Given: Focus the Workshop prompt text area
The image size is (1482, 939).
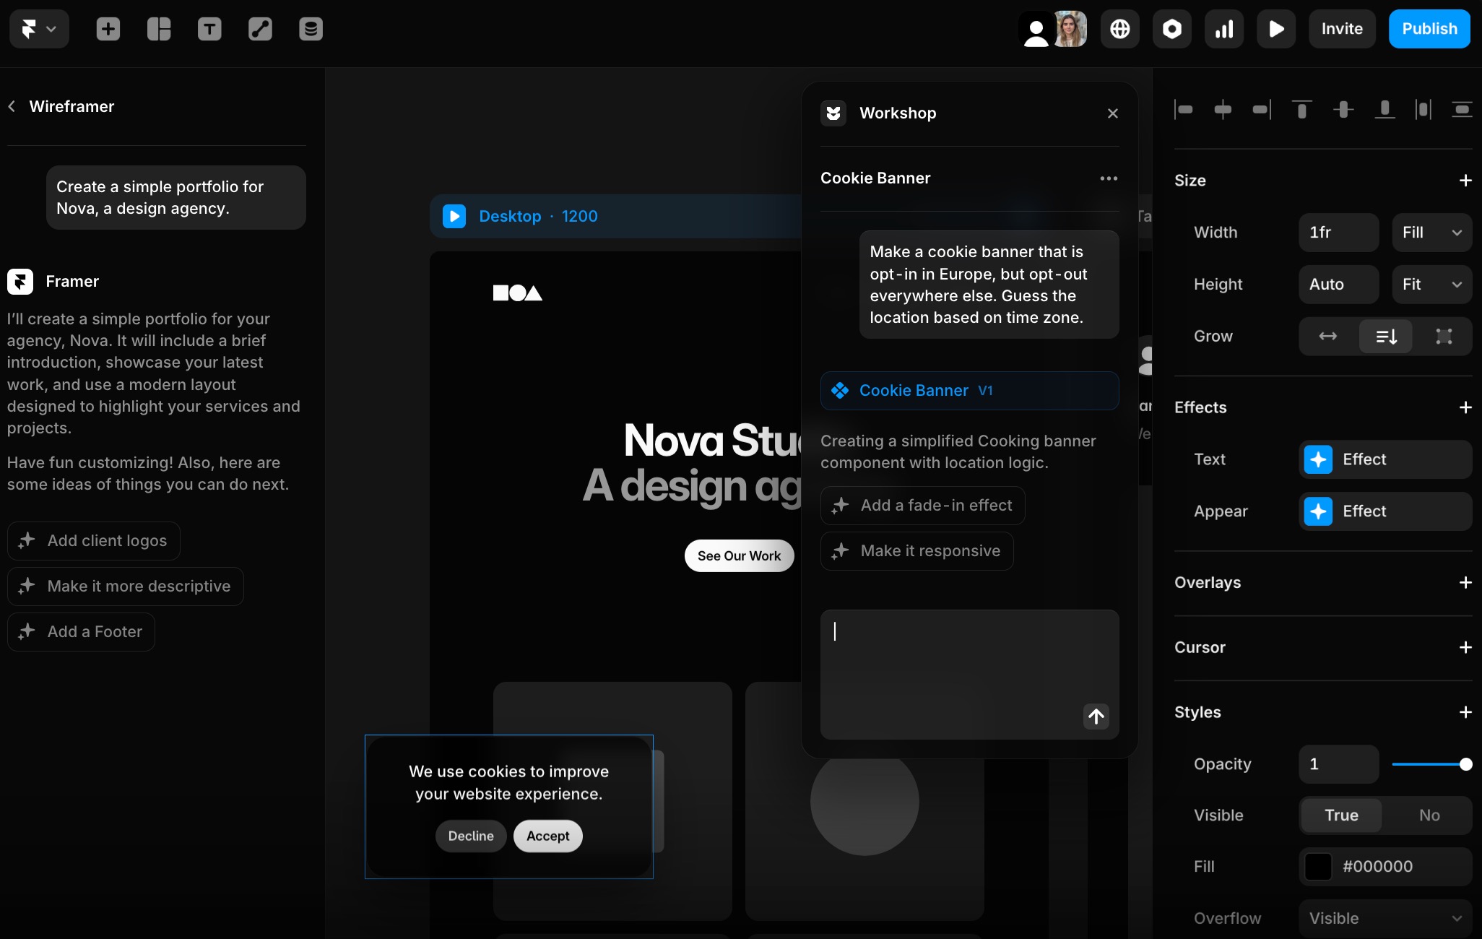Looking at the screenshot, I should (969, 674).
